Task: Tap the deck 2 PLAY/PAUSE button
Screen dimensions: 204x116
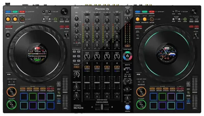Action: (141, 104)
